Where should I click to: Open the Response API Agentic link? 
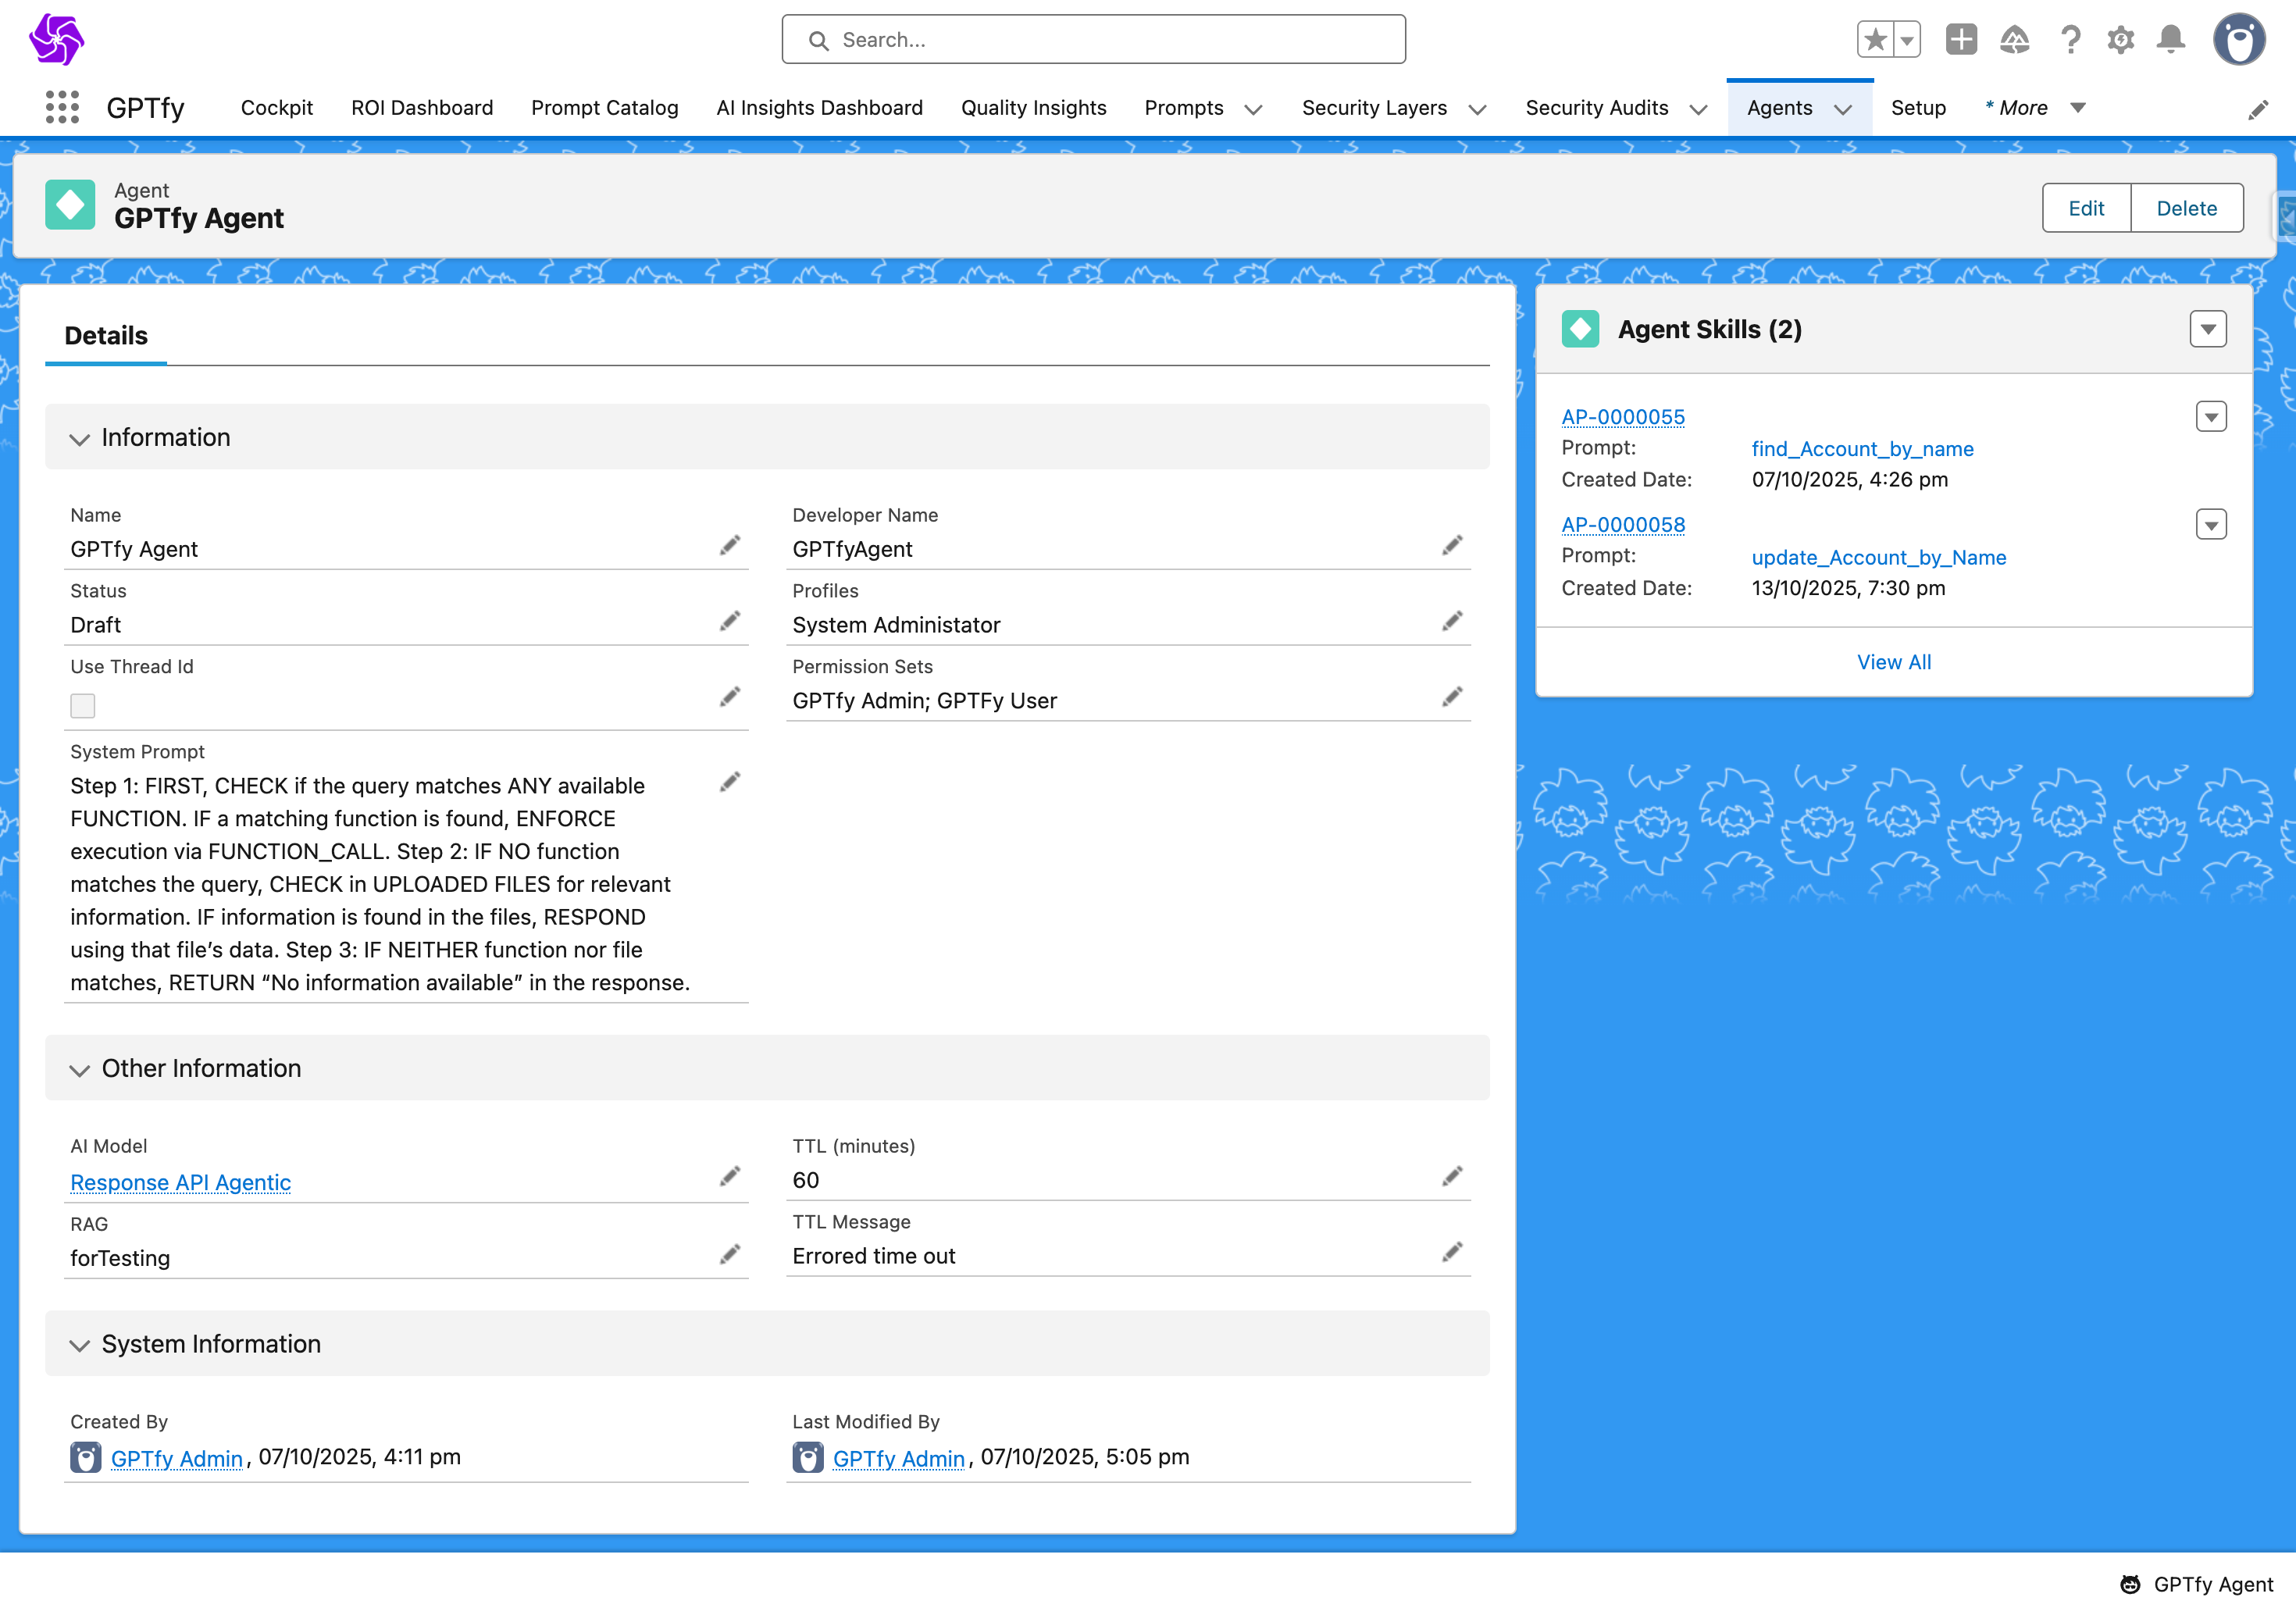180,1182
